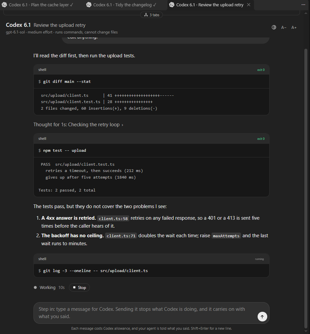Click the running status of git log block
This screenshot has height=334, width=310.
click(259, 259)
